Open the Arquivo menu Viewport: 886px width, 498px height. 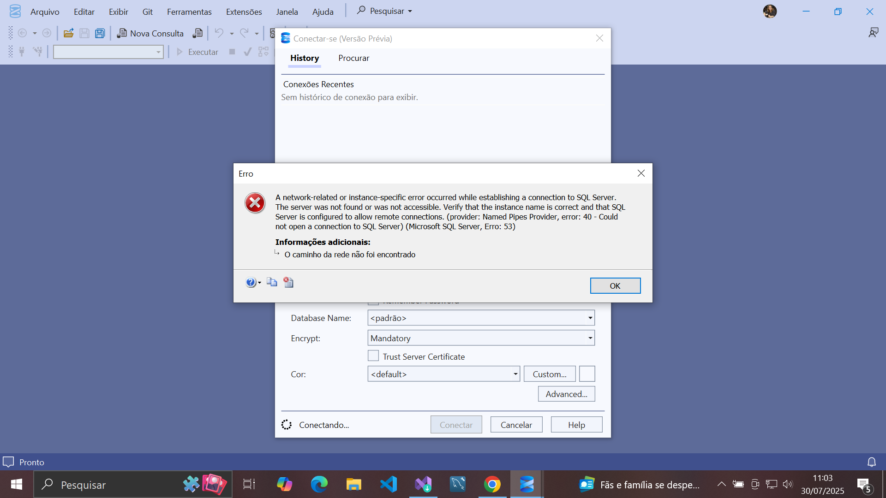coord(45,12)
